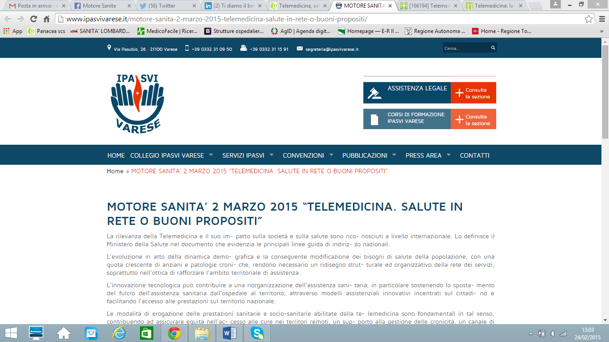
Task: Click phone number +39 0332 31 09 50
Action: 212,49
